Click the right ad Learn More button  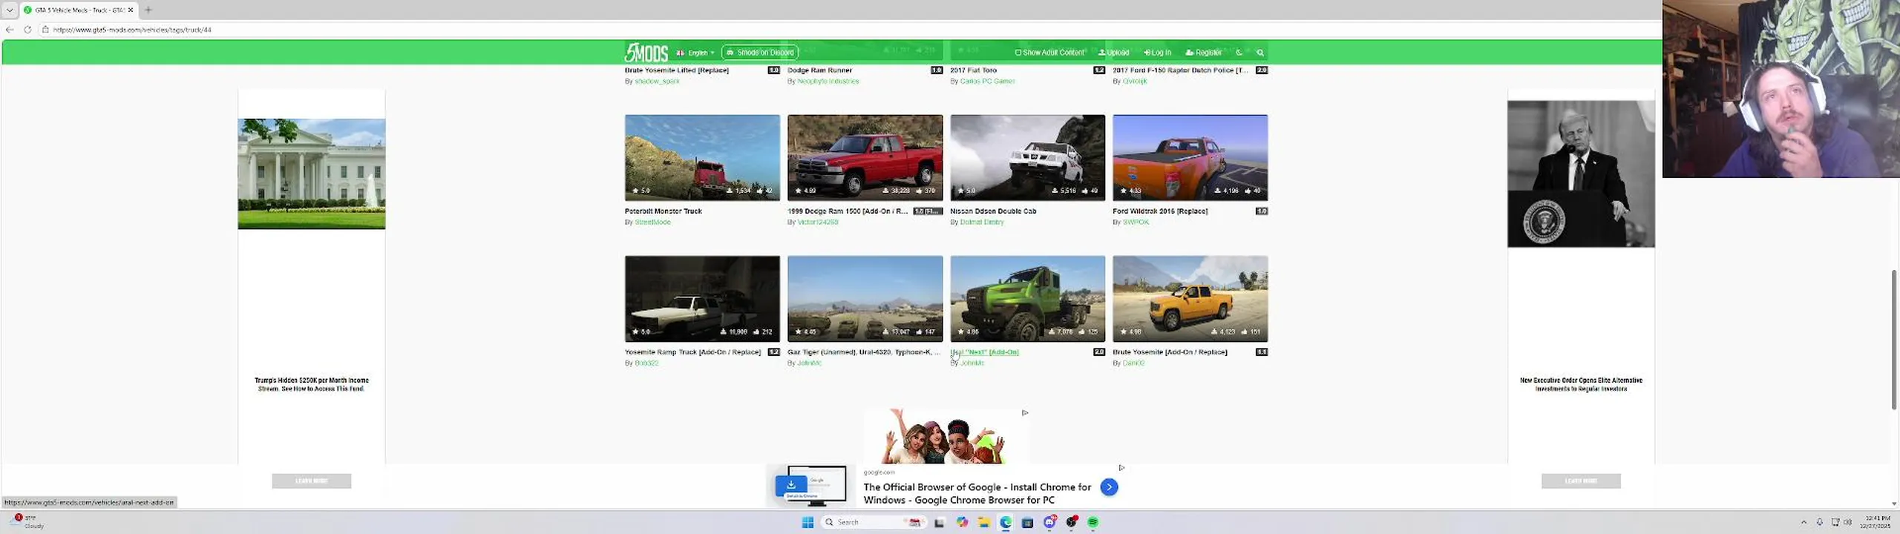(1581, 481)
